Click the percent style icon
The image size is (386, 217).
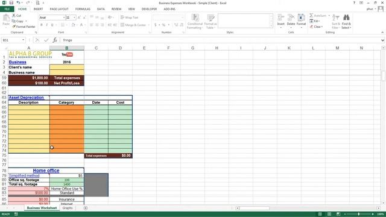coord(163,25)
